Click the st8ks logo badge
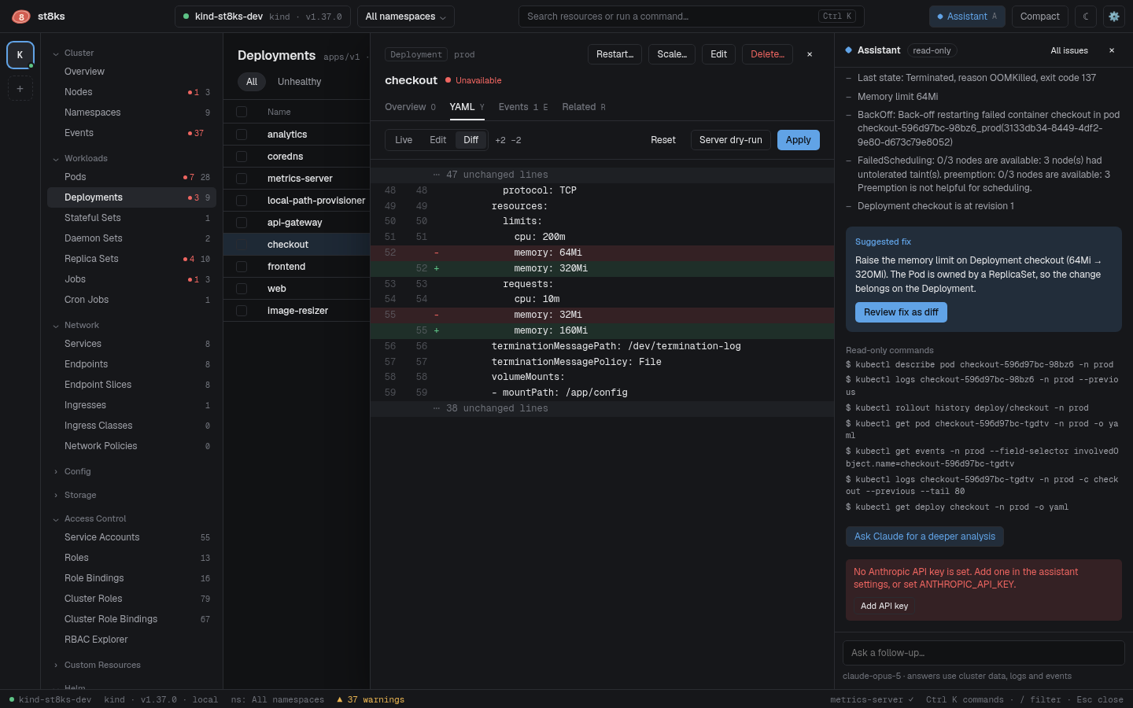This screenshot has height=708, width=1133. 21,17
